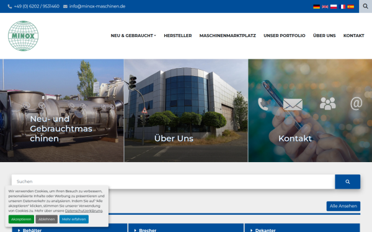
Task: Click the German flag language icon
Action: coord(316,7)
